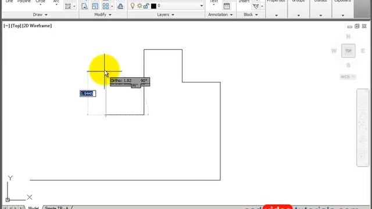Minimize the drawing viewport window
The height and width of the screenshot is (209, 372).
350,27
